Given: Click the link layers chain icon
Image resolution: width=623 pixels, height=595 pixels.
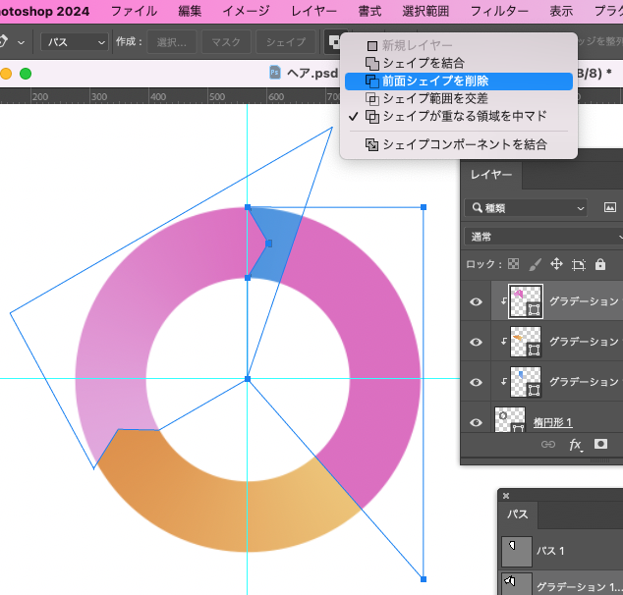Looking at the screenshot, I should [548, 444].
